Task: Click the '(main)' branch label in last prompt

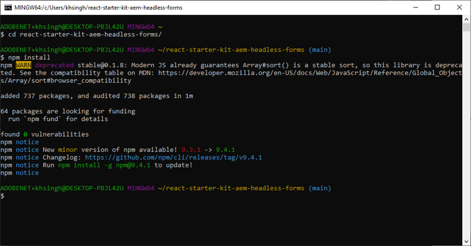Action: coord(320,188)
